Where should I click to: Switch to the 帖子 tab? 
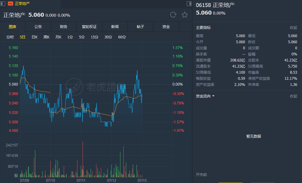pyautogui.click(x=140, y=27)
